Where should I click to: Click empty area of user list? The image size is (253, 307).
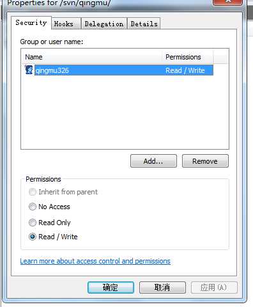(x=125, y=112)
